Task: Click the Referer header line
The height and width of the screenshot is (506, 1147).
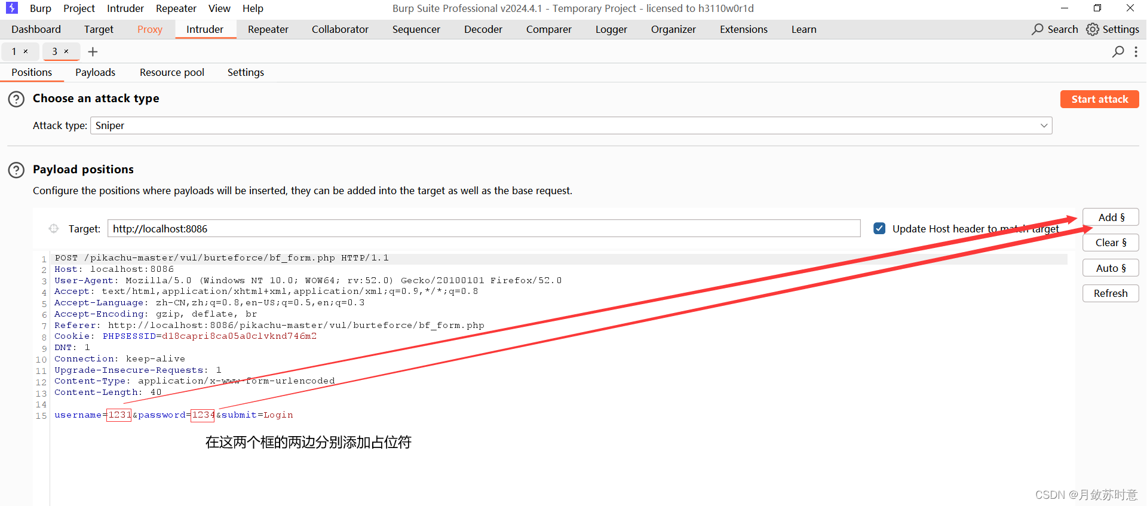Action: [269, 326]
